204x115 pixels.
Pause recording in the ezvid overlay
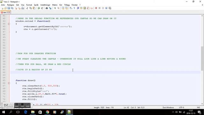tap(17, 105)
